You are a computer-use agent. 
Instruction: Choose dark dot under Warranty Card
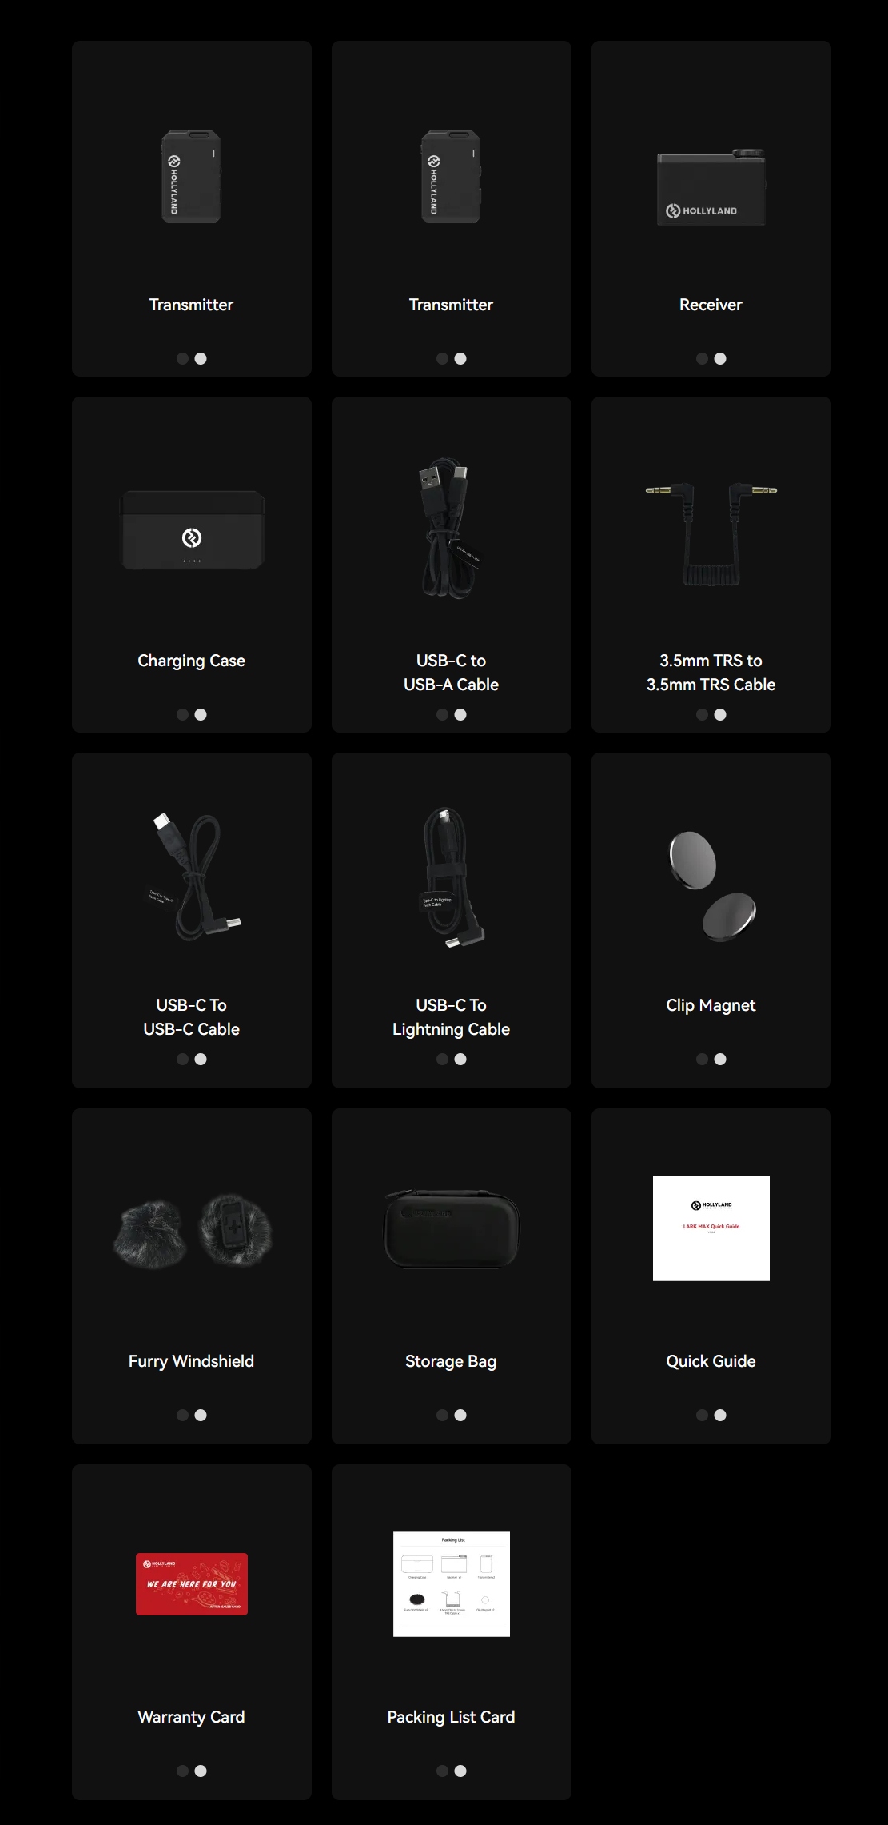point(182,1771)
